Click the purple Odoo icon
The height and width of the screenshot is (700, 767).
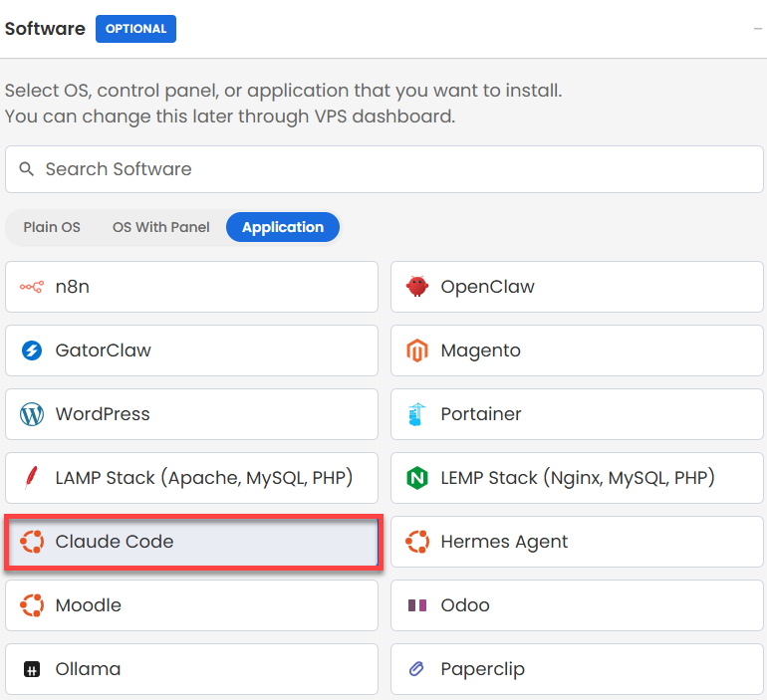pos(417,605)
